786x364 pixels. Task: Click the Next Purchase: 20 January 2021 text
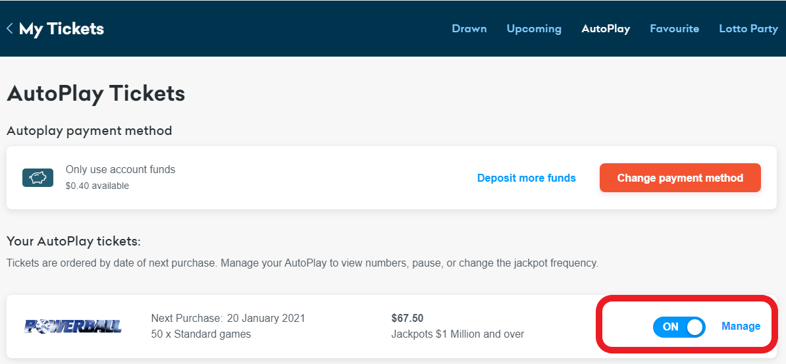click(x=228, y=319)
